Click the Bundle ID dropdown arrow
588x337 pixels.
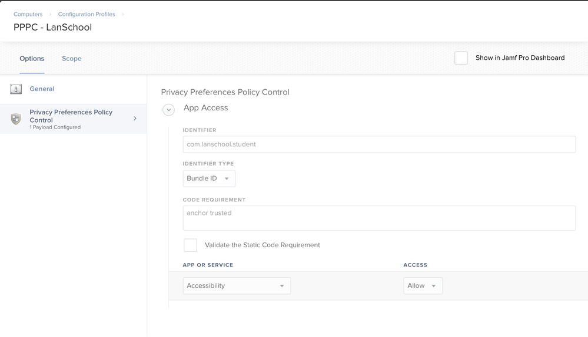[x=227, y=179]
